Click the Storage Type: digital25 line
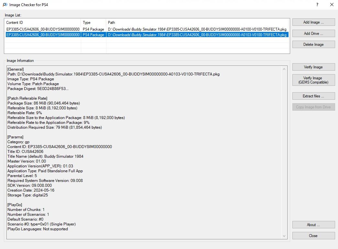Image resolution: width=338 pixels, height=249 pixels. [27, 195]
